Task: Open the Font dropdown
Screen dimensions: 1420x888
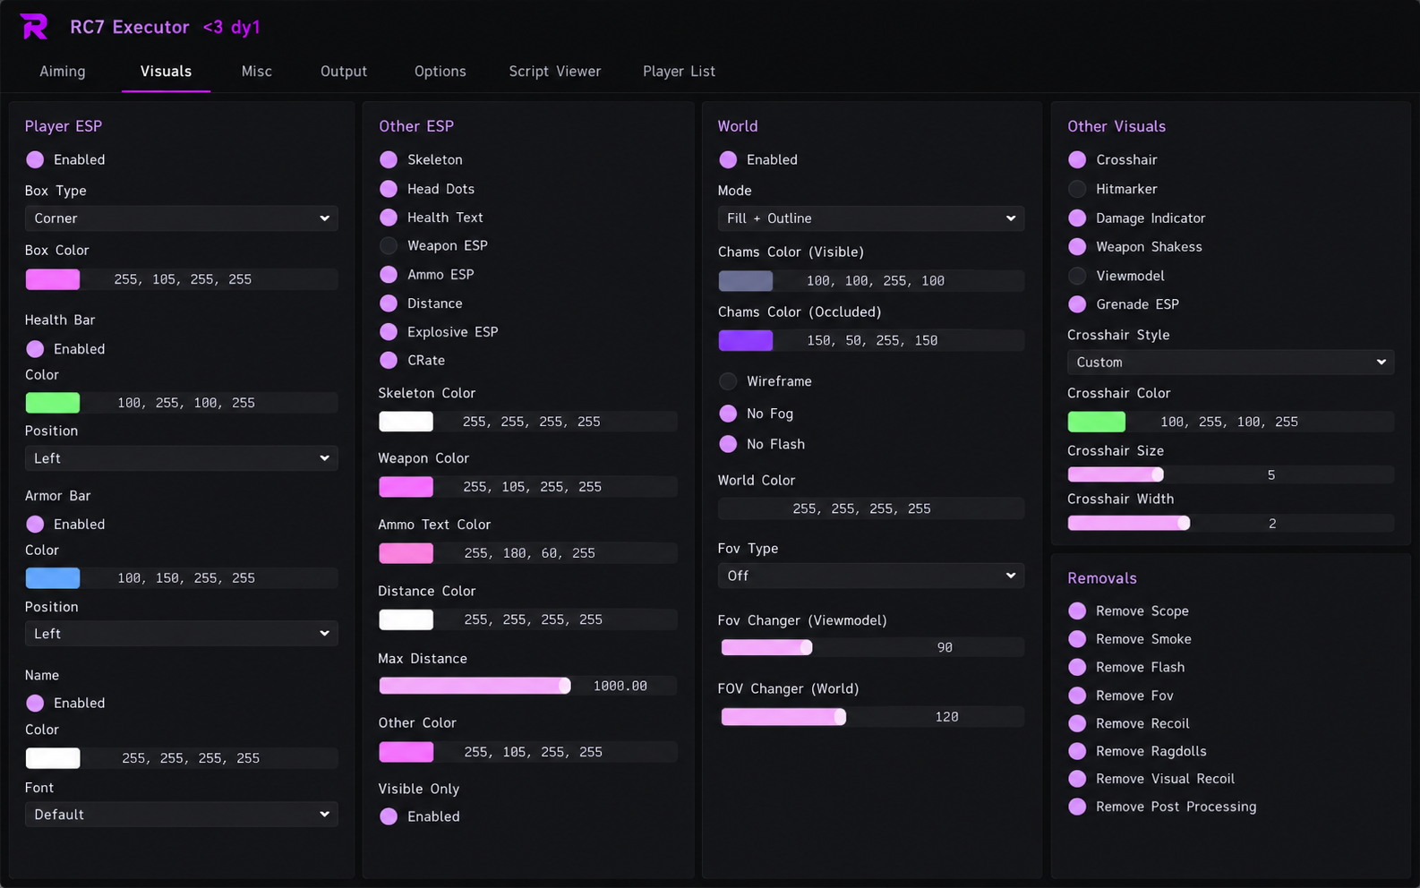Action: (181, 815)
